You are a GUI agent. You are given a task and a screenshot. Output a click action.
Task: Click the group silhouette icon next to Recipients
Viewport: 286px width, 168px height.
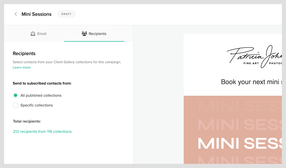pos(84,33)
